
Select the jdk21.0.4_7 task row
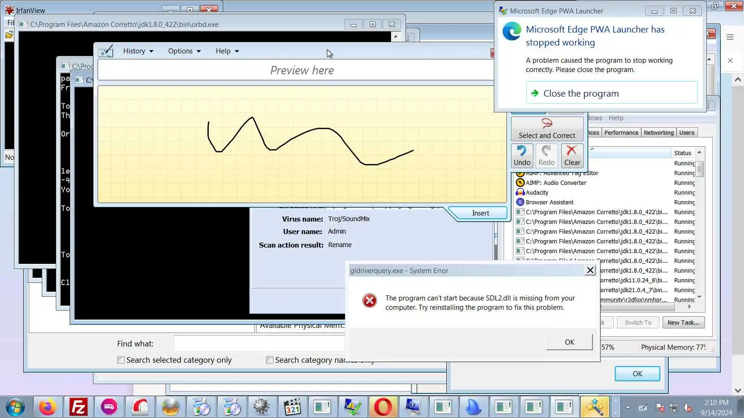coord(649,290)
